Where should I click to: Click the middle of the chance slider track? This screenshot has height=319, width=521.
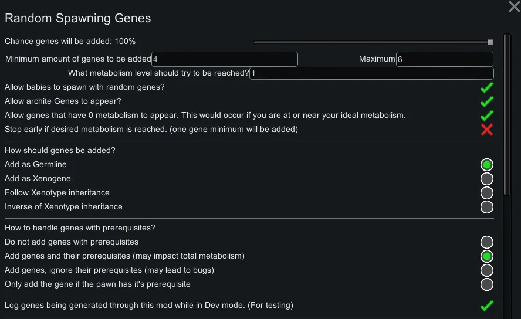(x=373, y=42)
